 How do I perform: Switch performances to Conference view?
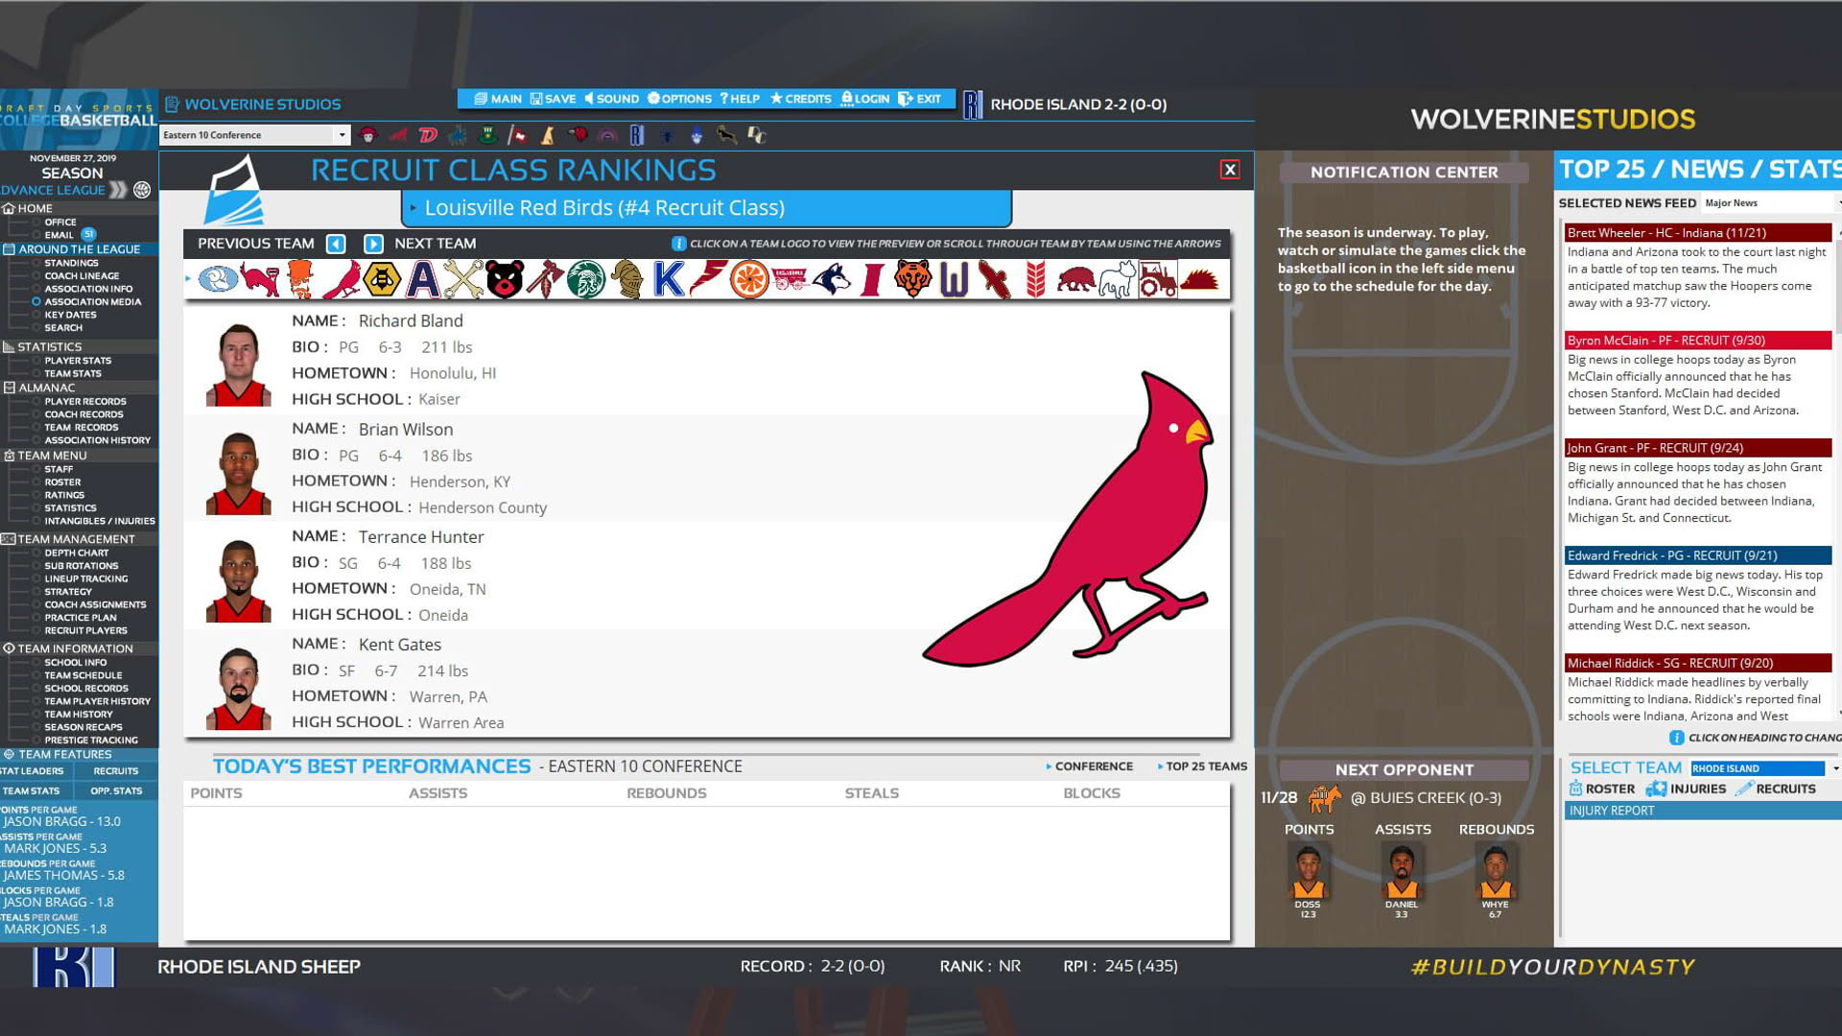1090,766
